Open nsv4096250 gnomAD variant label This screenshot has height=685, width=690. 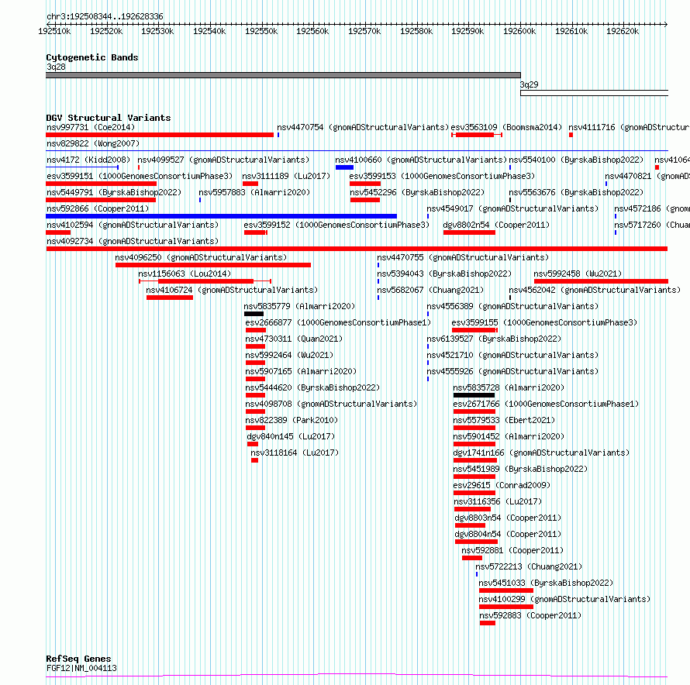coord(201,257)
